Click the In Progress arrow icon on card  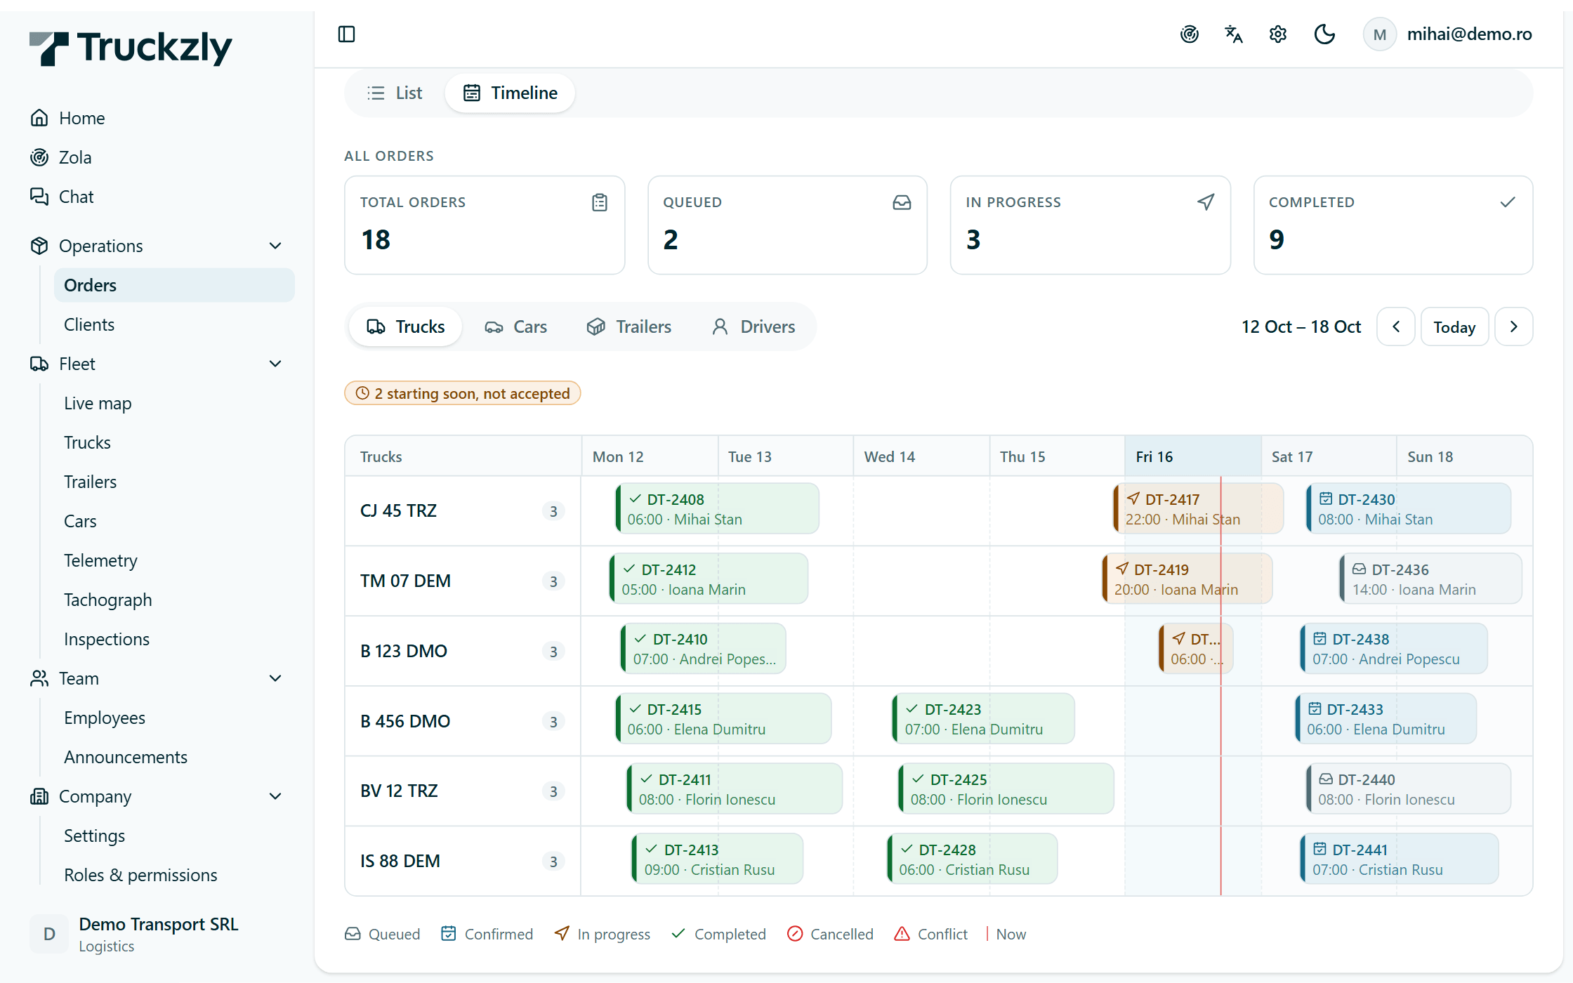[1206, 202]
